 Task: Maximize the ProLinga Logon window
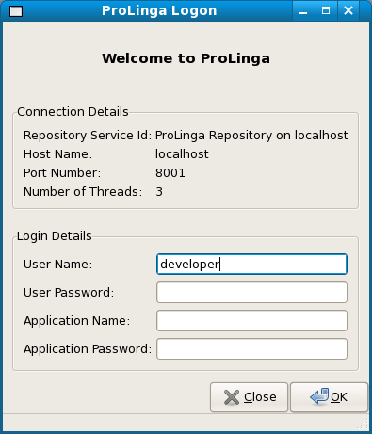coord(326,11)
